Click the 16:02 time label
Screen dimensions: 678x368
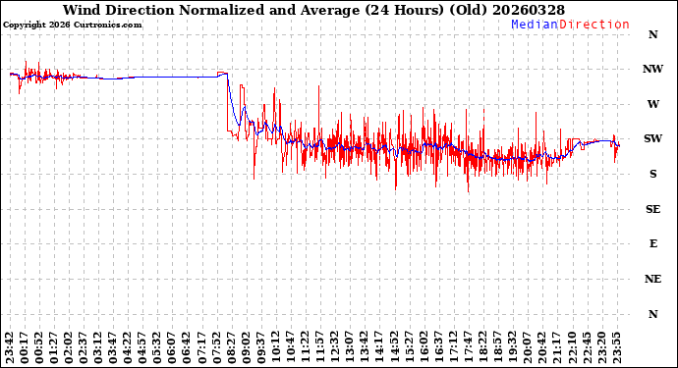424,348
